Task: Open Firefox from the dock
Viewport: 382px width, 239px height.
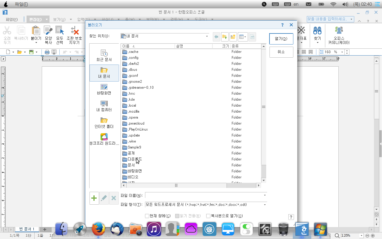Action: pyautogui.click(x=99, y=229)
